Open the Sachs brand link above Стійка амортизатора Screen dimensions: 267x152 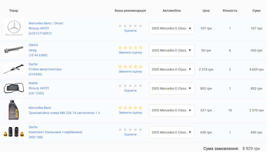click(33, 64)
